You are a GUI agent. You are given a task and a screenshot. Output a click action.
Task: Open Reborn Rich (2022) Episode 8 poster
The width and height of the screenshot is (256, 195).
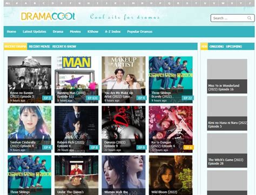(77, 129)
